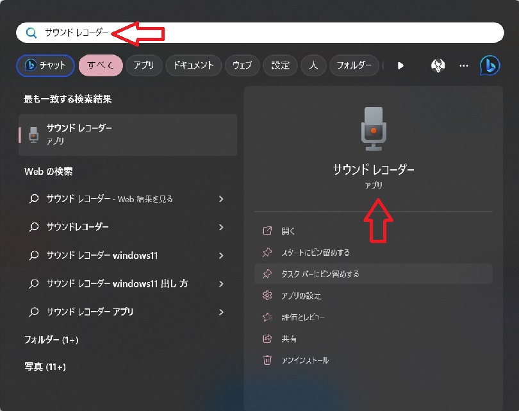Open the チャット Bing chat filter
519x411 pixels.
click(x=45, y=65)
